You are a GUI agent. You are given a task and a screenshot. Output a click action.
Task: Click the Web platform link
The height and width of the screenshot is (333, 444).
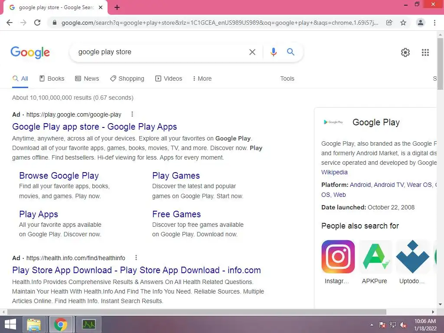(340, 195)
